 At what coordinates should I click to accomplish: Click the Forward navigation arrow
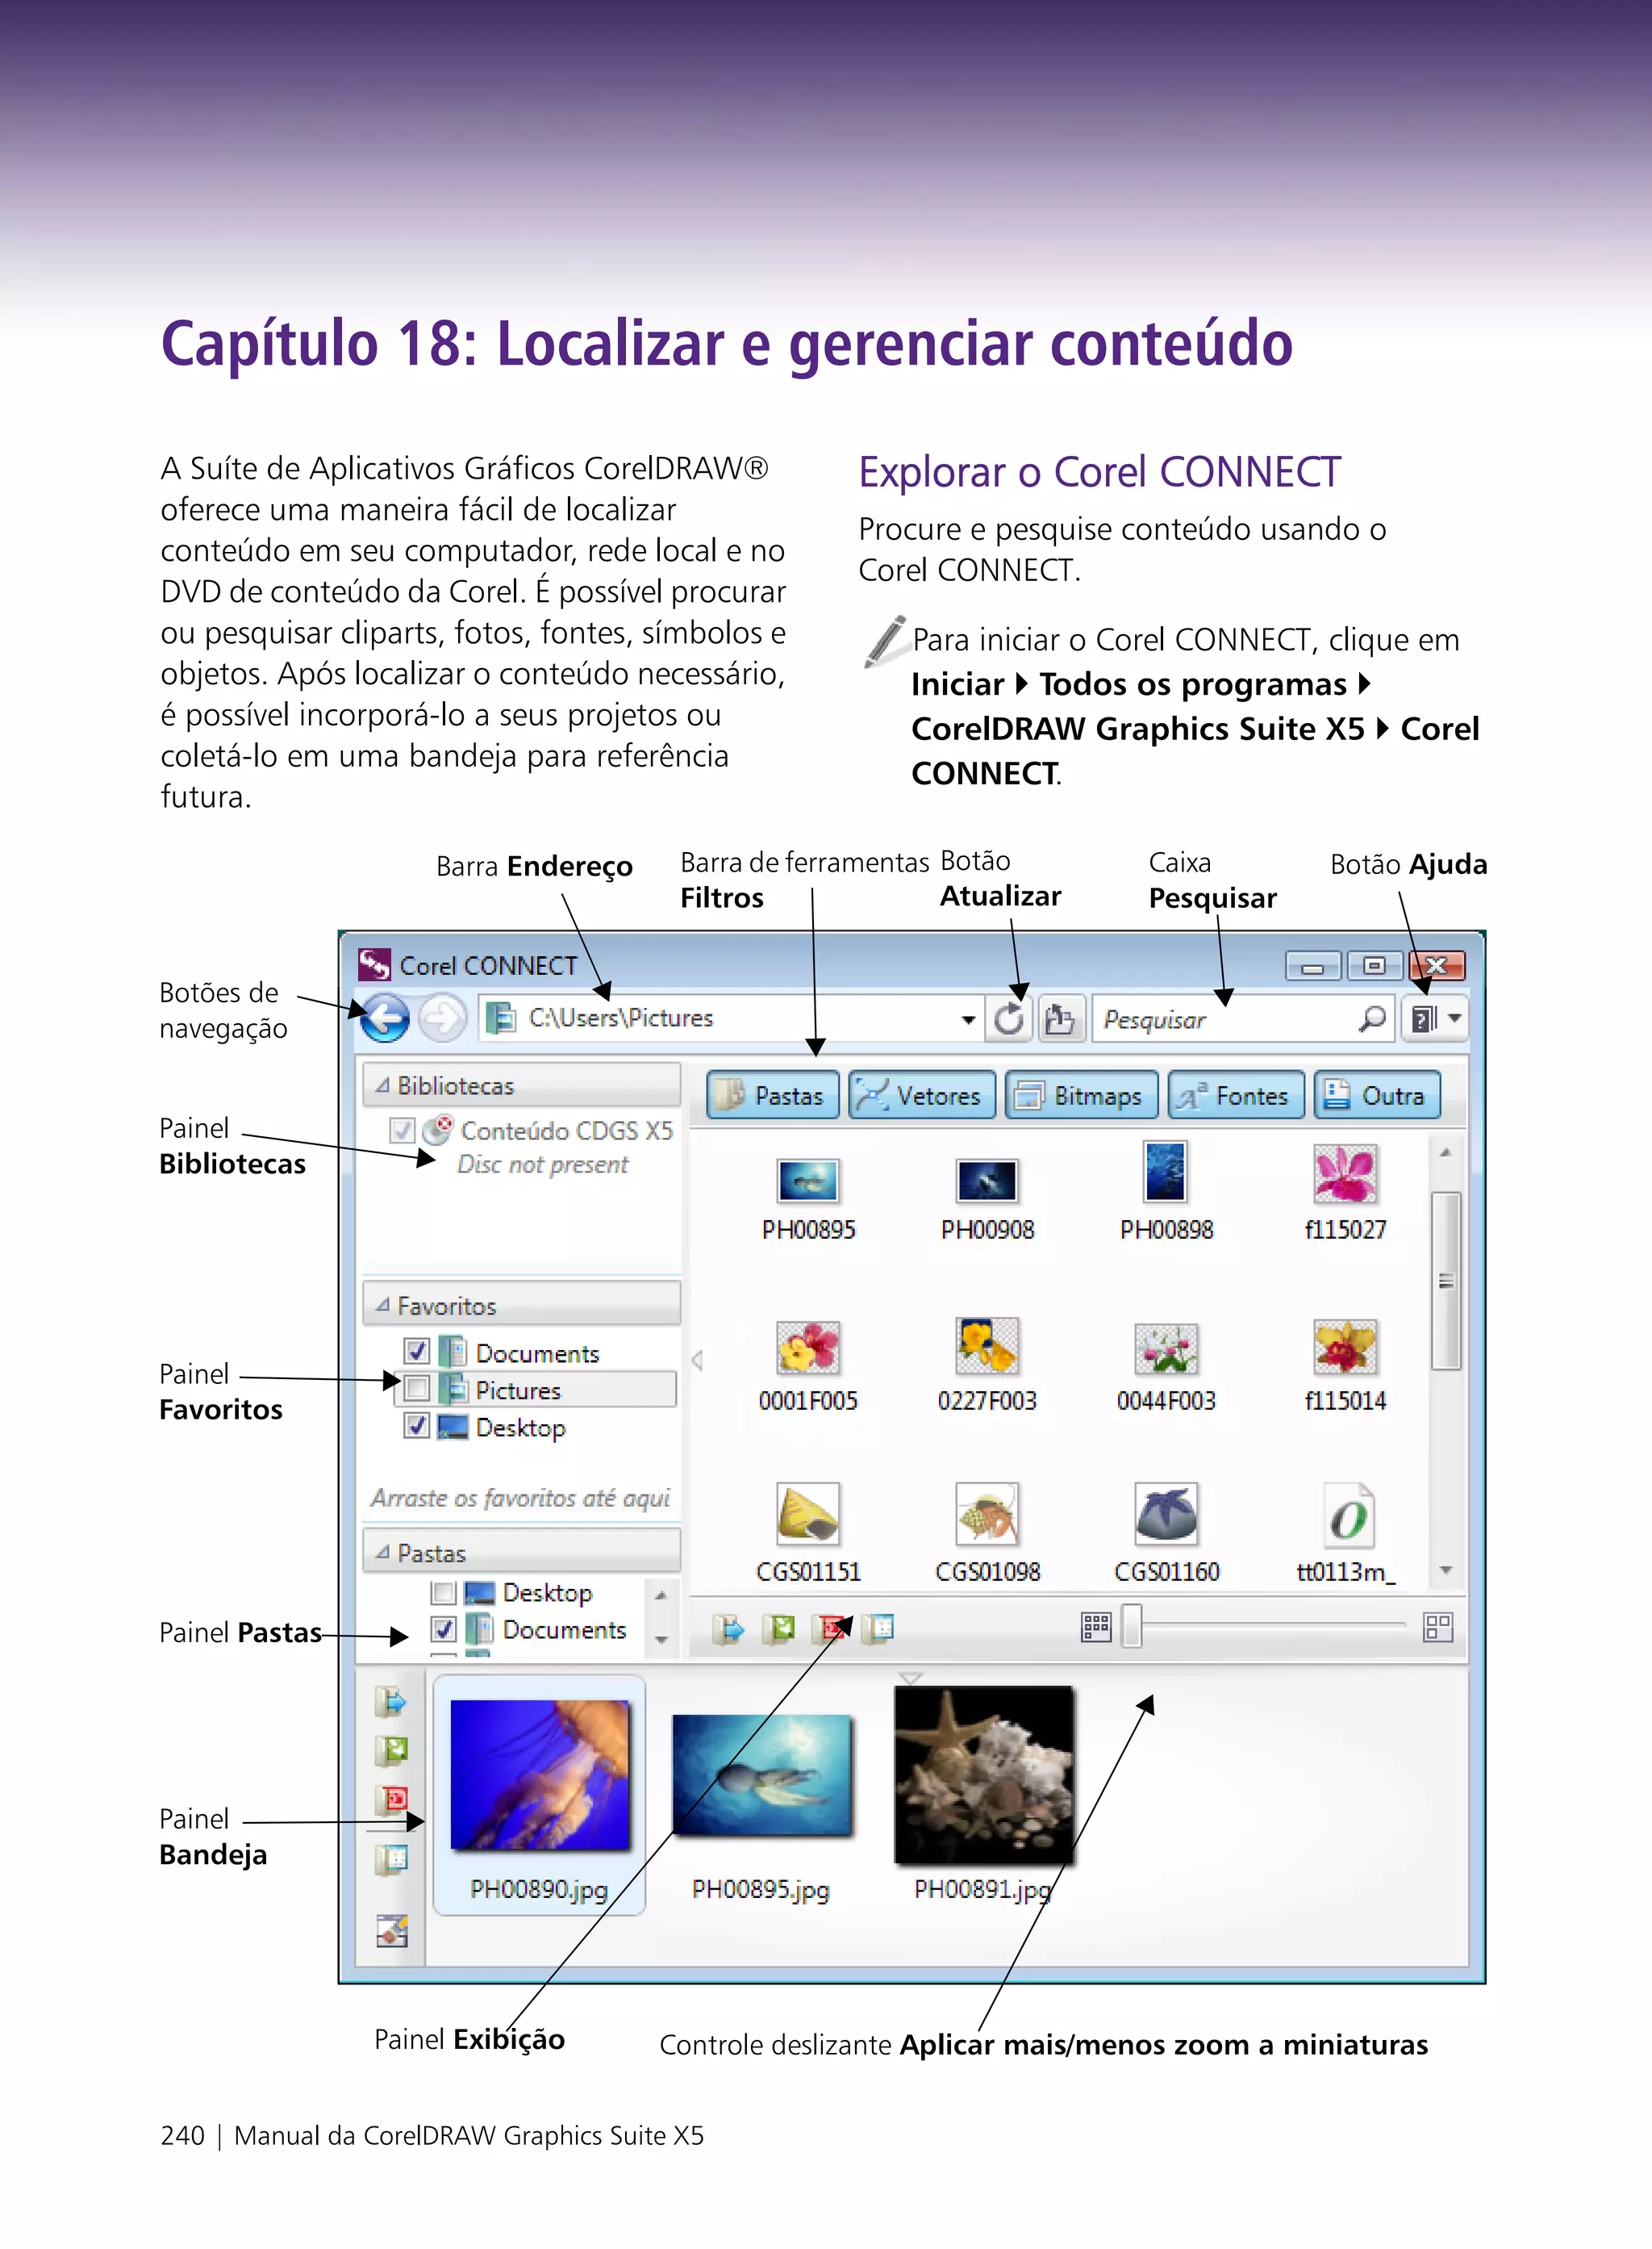tap(443, 1018)
